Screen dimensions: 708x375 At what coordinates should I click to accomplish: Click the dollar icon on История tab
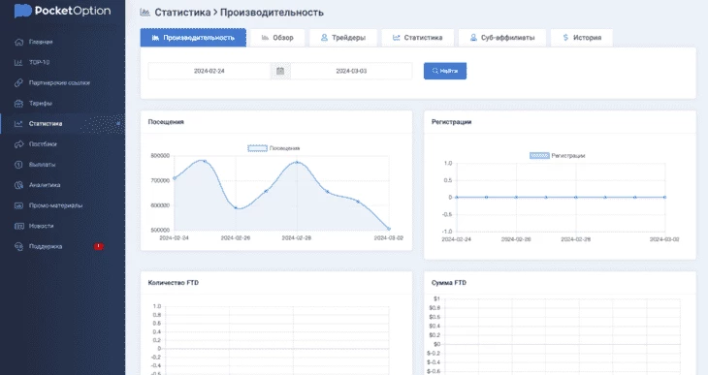click(565, 38)
